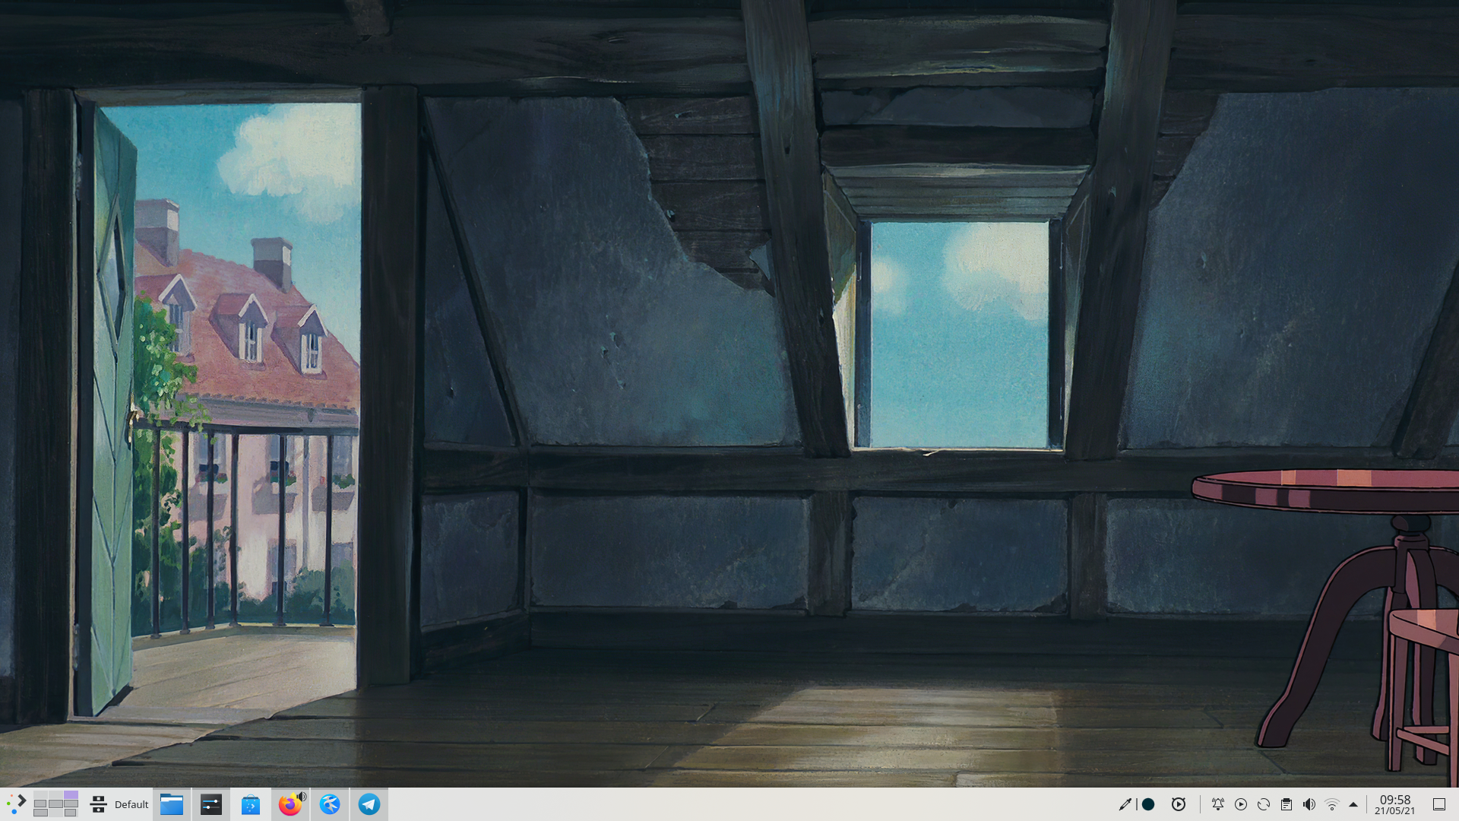1459x821 pixels.
Task: Open calendar from clock showing 09:58
Action: (1394, 804)
